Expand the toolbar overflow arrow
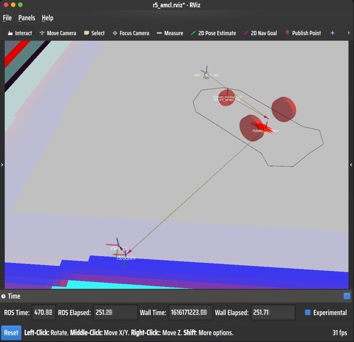The width and height of the screenshot is (354, 342). [348, 33]
